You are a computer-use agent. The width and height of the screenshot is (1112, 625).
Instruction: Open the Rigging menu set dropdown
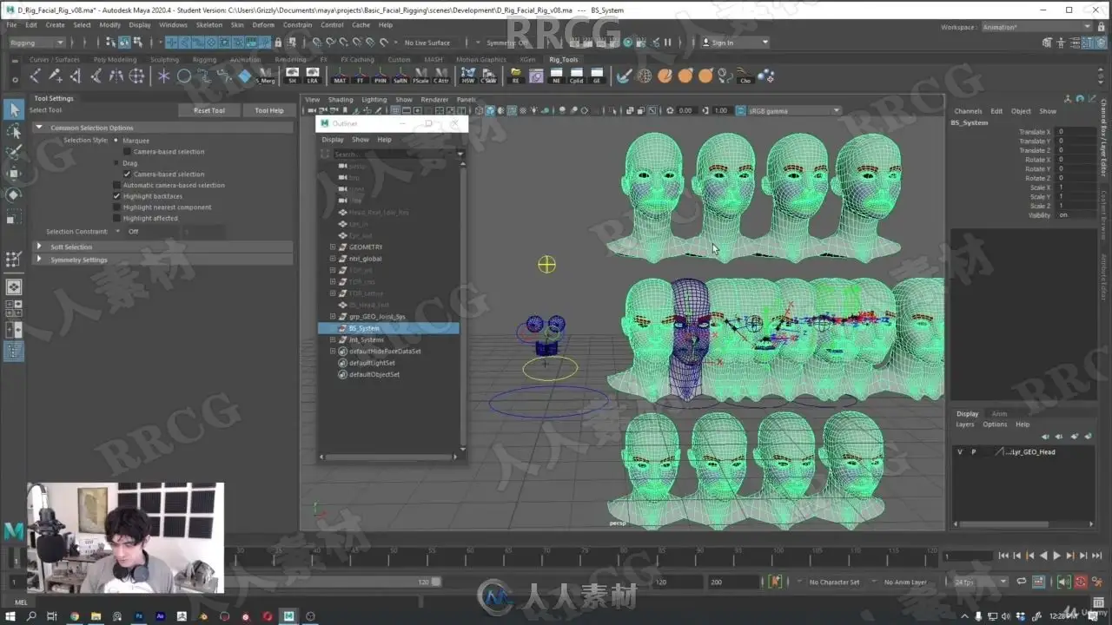[x=36, y=43]
